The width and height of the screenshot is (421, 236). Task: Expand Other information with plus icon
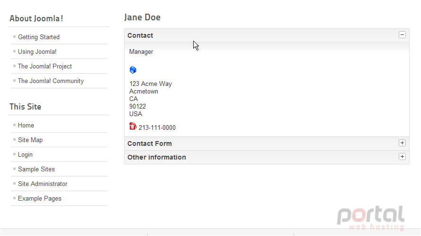coord(402,157)
